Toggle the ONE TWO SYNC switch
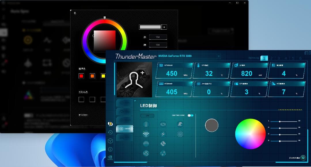The height and width of the screenshot is (167, 311). click(190, 115)
